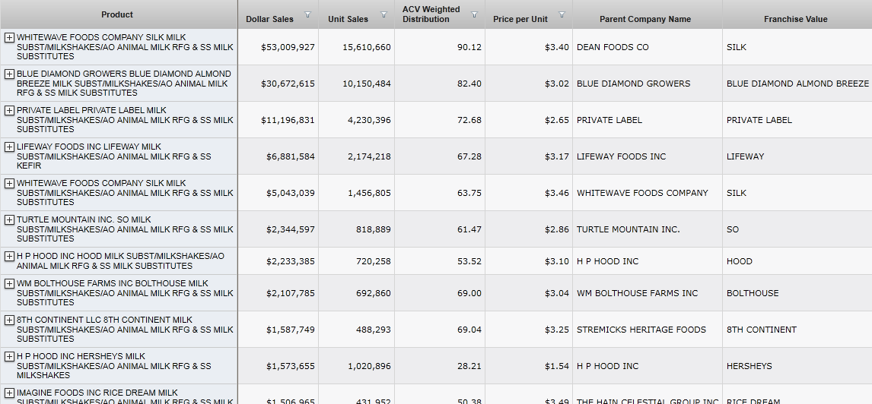Open the Unit Sales column filter
The height and width of the screenshot is (404, 872).
coord(383,14)
